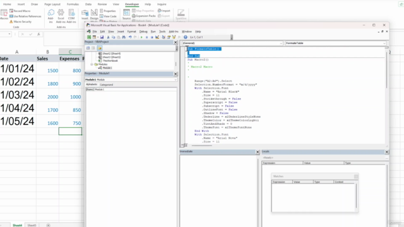
Task: Open the Object Browser toolbar icon
Action: pos(174,37)
